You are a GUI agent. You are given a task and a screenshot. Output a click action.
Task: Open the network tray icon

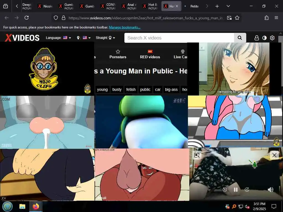(240, 206)
